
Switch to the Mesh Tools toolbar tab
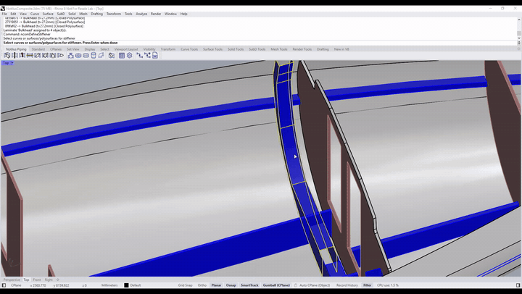tap(279, 49)
